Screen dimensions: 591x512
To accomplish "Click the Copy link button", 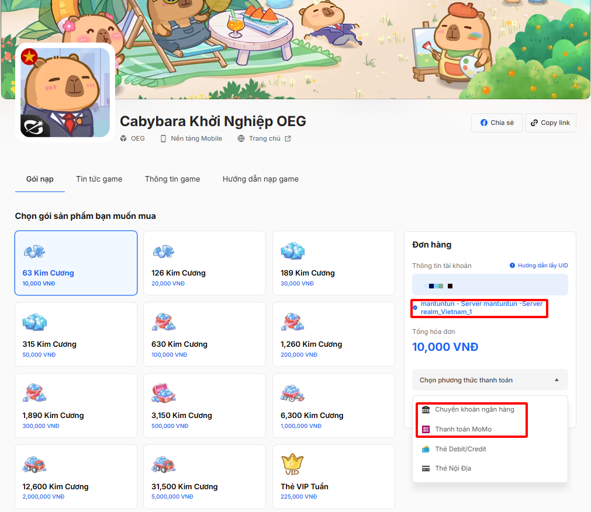I will pyautogui.click(x=551, y=123).
